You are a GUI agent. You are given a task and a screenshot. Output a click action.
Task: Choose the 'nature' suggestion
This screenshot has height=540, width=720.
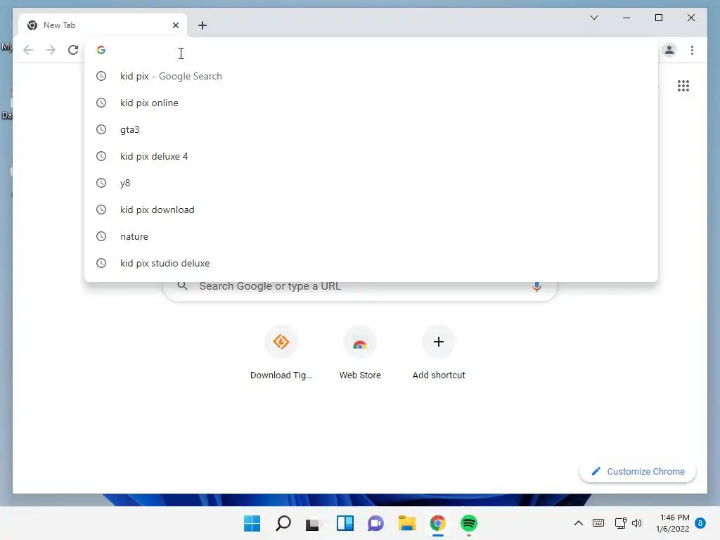click(x=371, y=236)
